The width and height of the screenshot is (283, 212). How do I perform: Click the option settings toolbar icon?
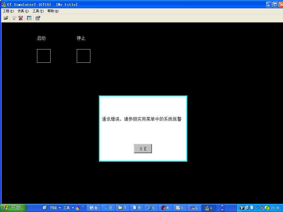(38, 18)
